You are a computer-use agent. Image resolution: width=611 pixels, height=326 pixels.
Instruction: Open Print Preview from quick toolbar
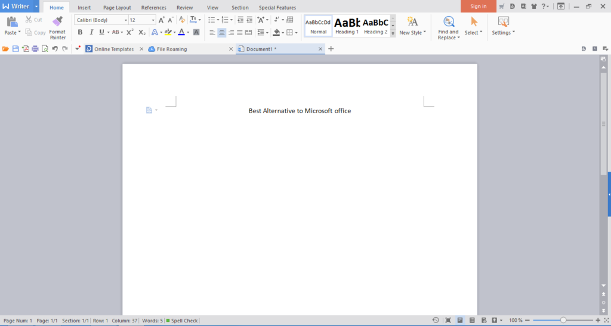coord(45,49)
